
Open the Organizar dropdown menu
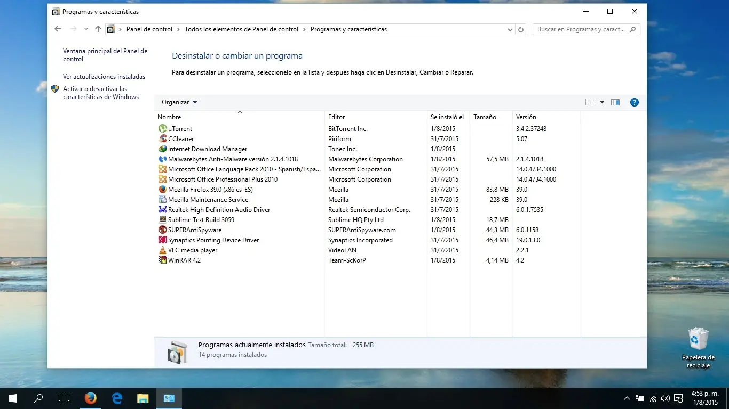[179, 102]
